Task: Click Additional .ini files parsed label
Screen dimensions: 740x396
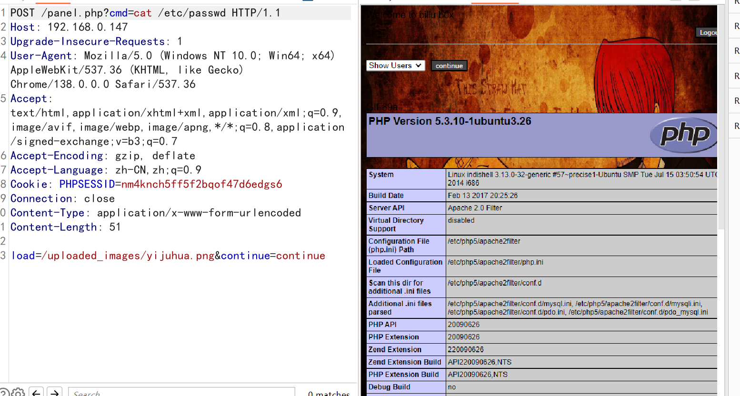Action: pyautogui.click(x=400, y=308)
